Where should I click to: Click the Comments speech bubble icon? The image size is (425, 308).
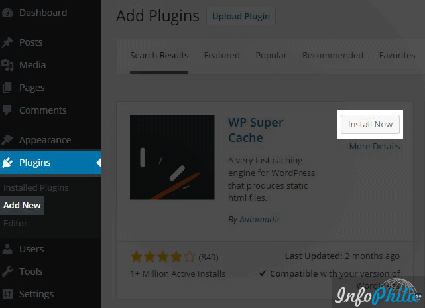(x=7, y=110)
